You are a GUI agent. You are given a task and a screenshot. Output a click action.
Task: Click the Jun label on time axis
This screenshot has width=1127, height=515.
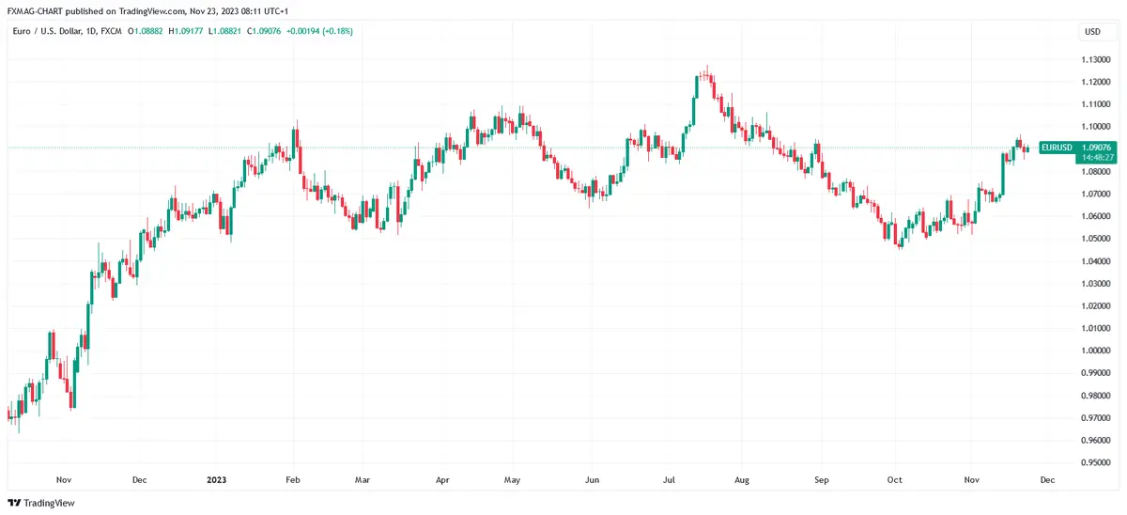[592, 479]
